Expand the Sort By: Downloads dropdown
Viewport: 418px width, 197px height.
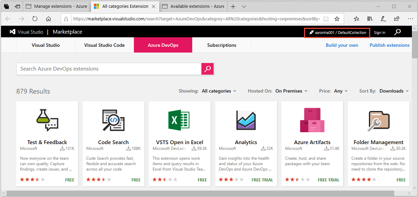(x=394, y=91)
